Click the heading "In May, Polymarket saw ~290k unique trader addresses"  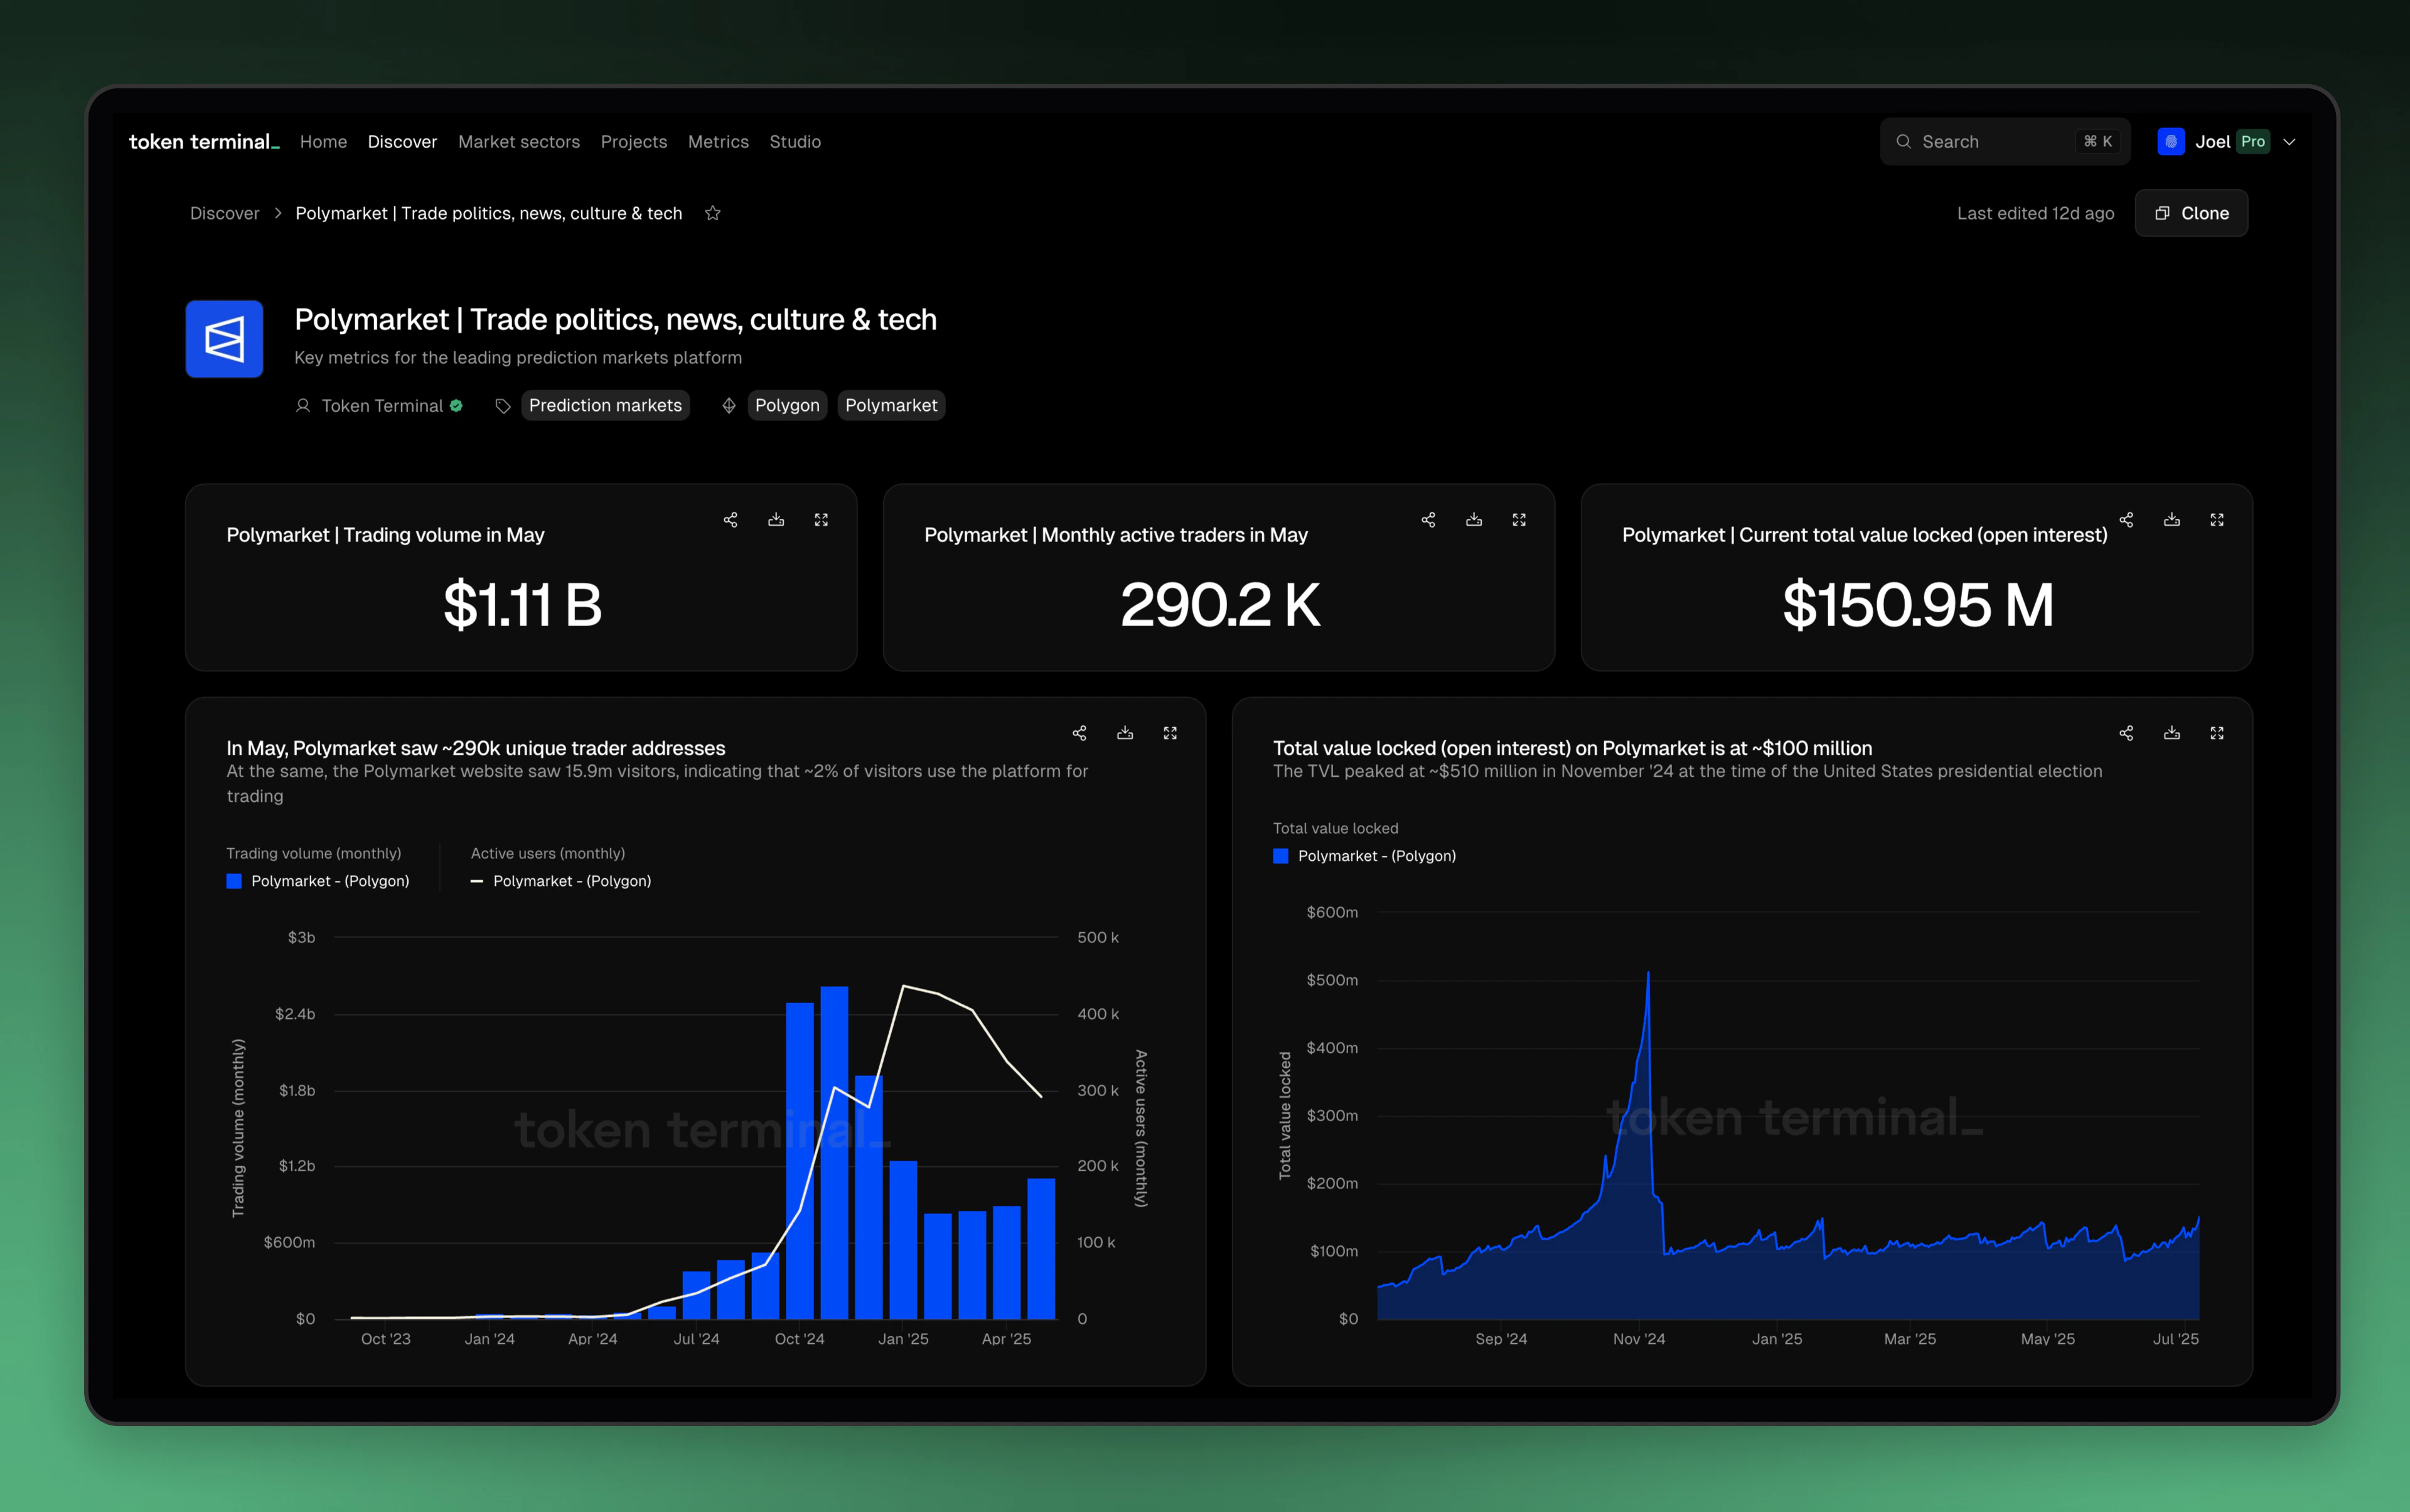475,748
